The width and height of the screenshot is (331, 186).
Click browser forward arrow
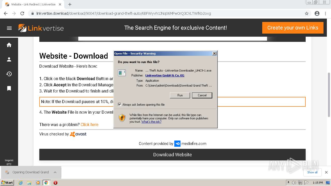click(x=14, y=13)
